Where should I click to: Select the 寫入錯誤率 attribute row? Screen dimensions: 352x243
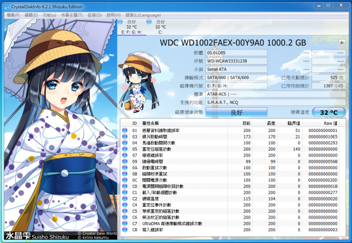[x=230, y=230]
